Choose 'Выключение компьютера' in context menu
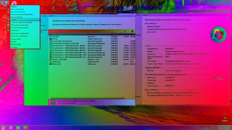The image size is (232, 130). tap(25, 28)
